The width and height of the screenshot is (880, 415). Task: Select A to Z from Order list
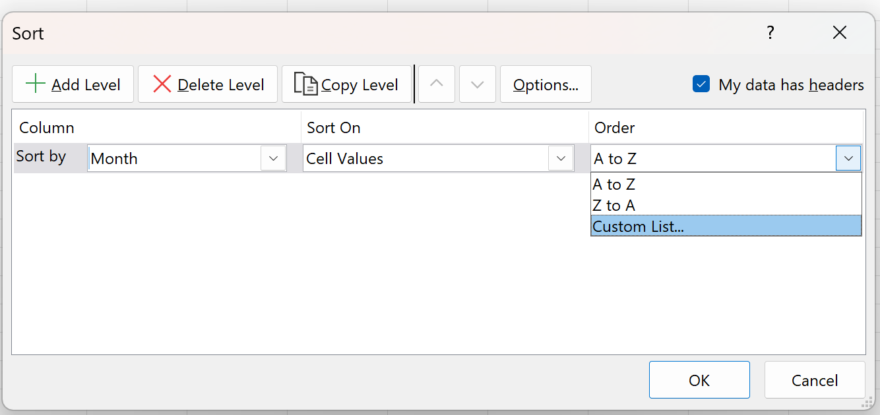click(726, 184)
